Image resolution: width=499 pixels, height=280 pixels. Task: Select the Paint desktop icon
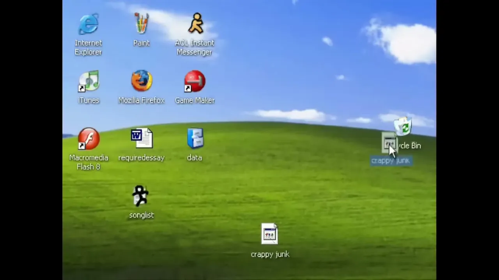point(142,24)
